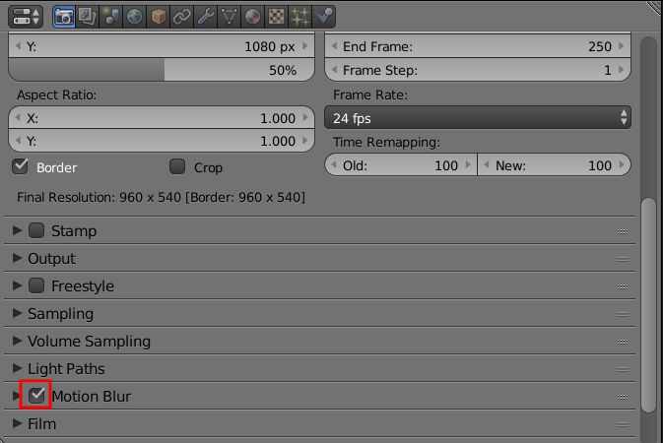Switch to Scene properties tab icon
This screenshot has width=663, height=443.
110,17
